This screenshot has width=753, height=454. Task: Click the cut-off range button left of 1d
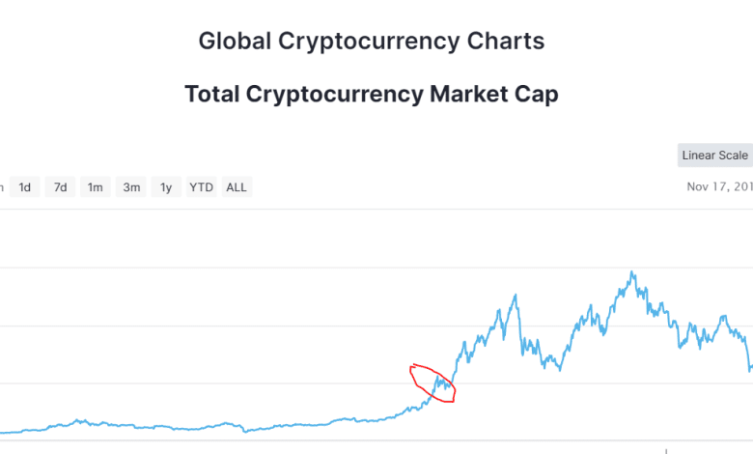(2, 187)
